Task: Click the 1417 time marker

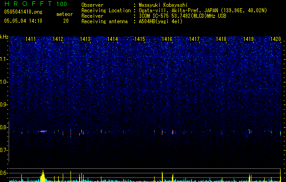Action: tap(194, 39)
